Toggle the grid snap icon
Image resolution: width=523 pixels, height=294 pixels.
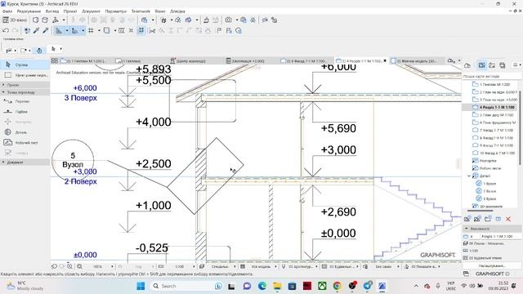pos(91,31)
